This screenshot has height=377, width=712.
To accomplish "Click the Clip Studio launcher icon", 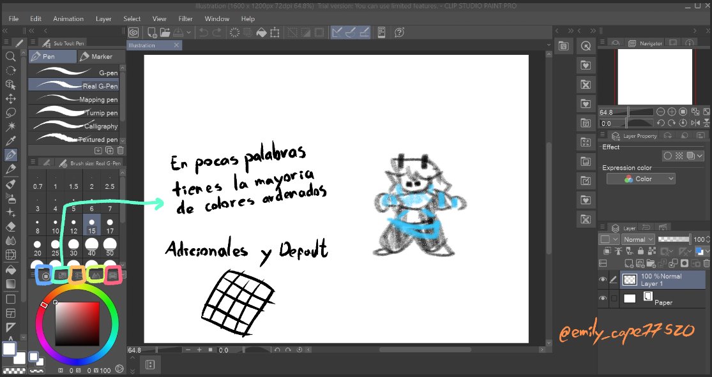I will [x=133, y=33].
